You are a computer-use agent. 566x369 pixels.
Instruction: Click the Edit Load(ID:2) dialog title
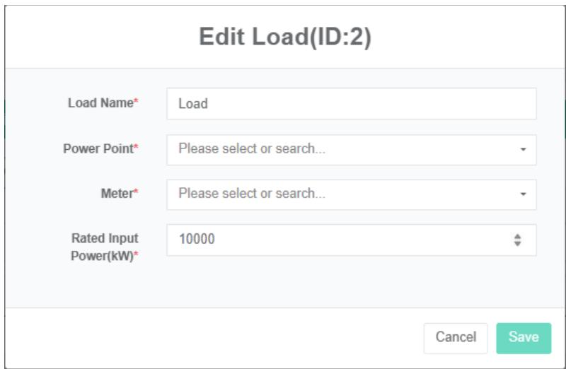click(x=285, y=38)
